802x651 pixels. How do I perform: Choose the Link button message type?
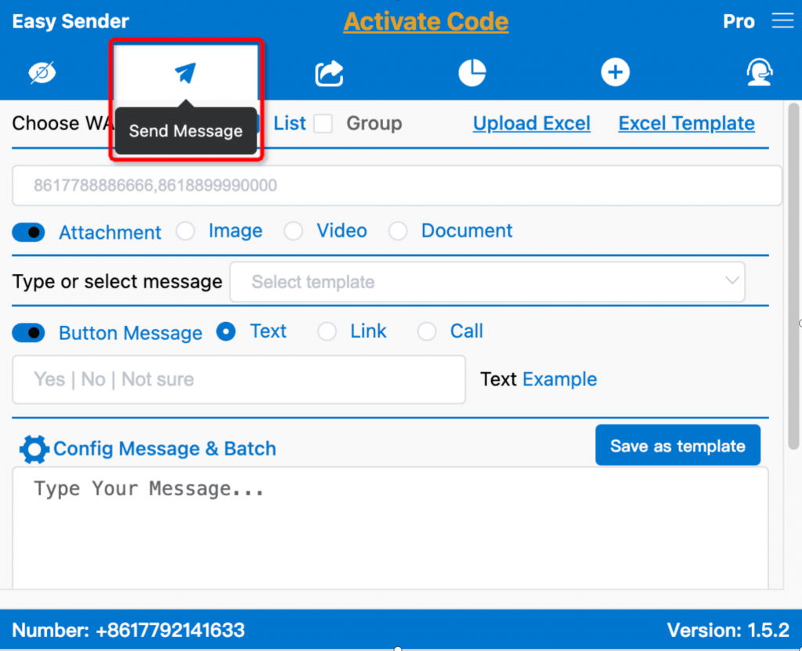[327, 331]
